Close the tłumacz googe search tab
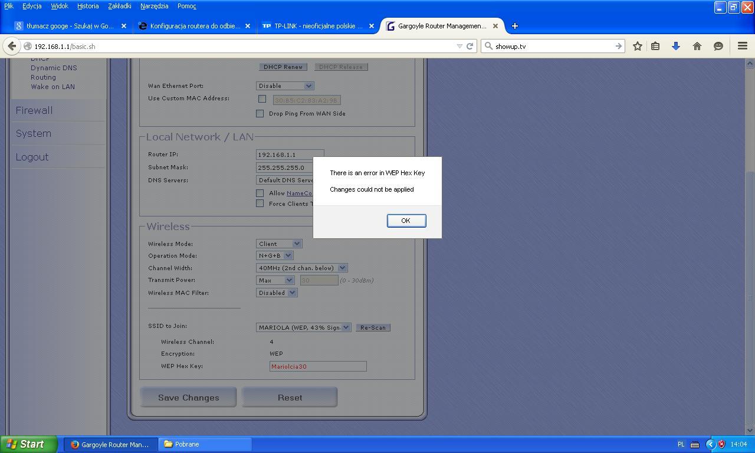This screenshot has width=755, height=453. [x=124, y=26]
